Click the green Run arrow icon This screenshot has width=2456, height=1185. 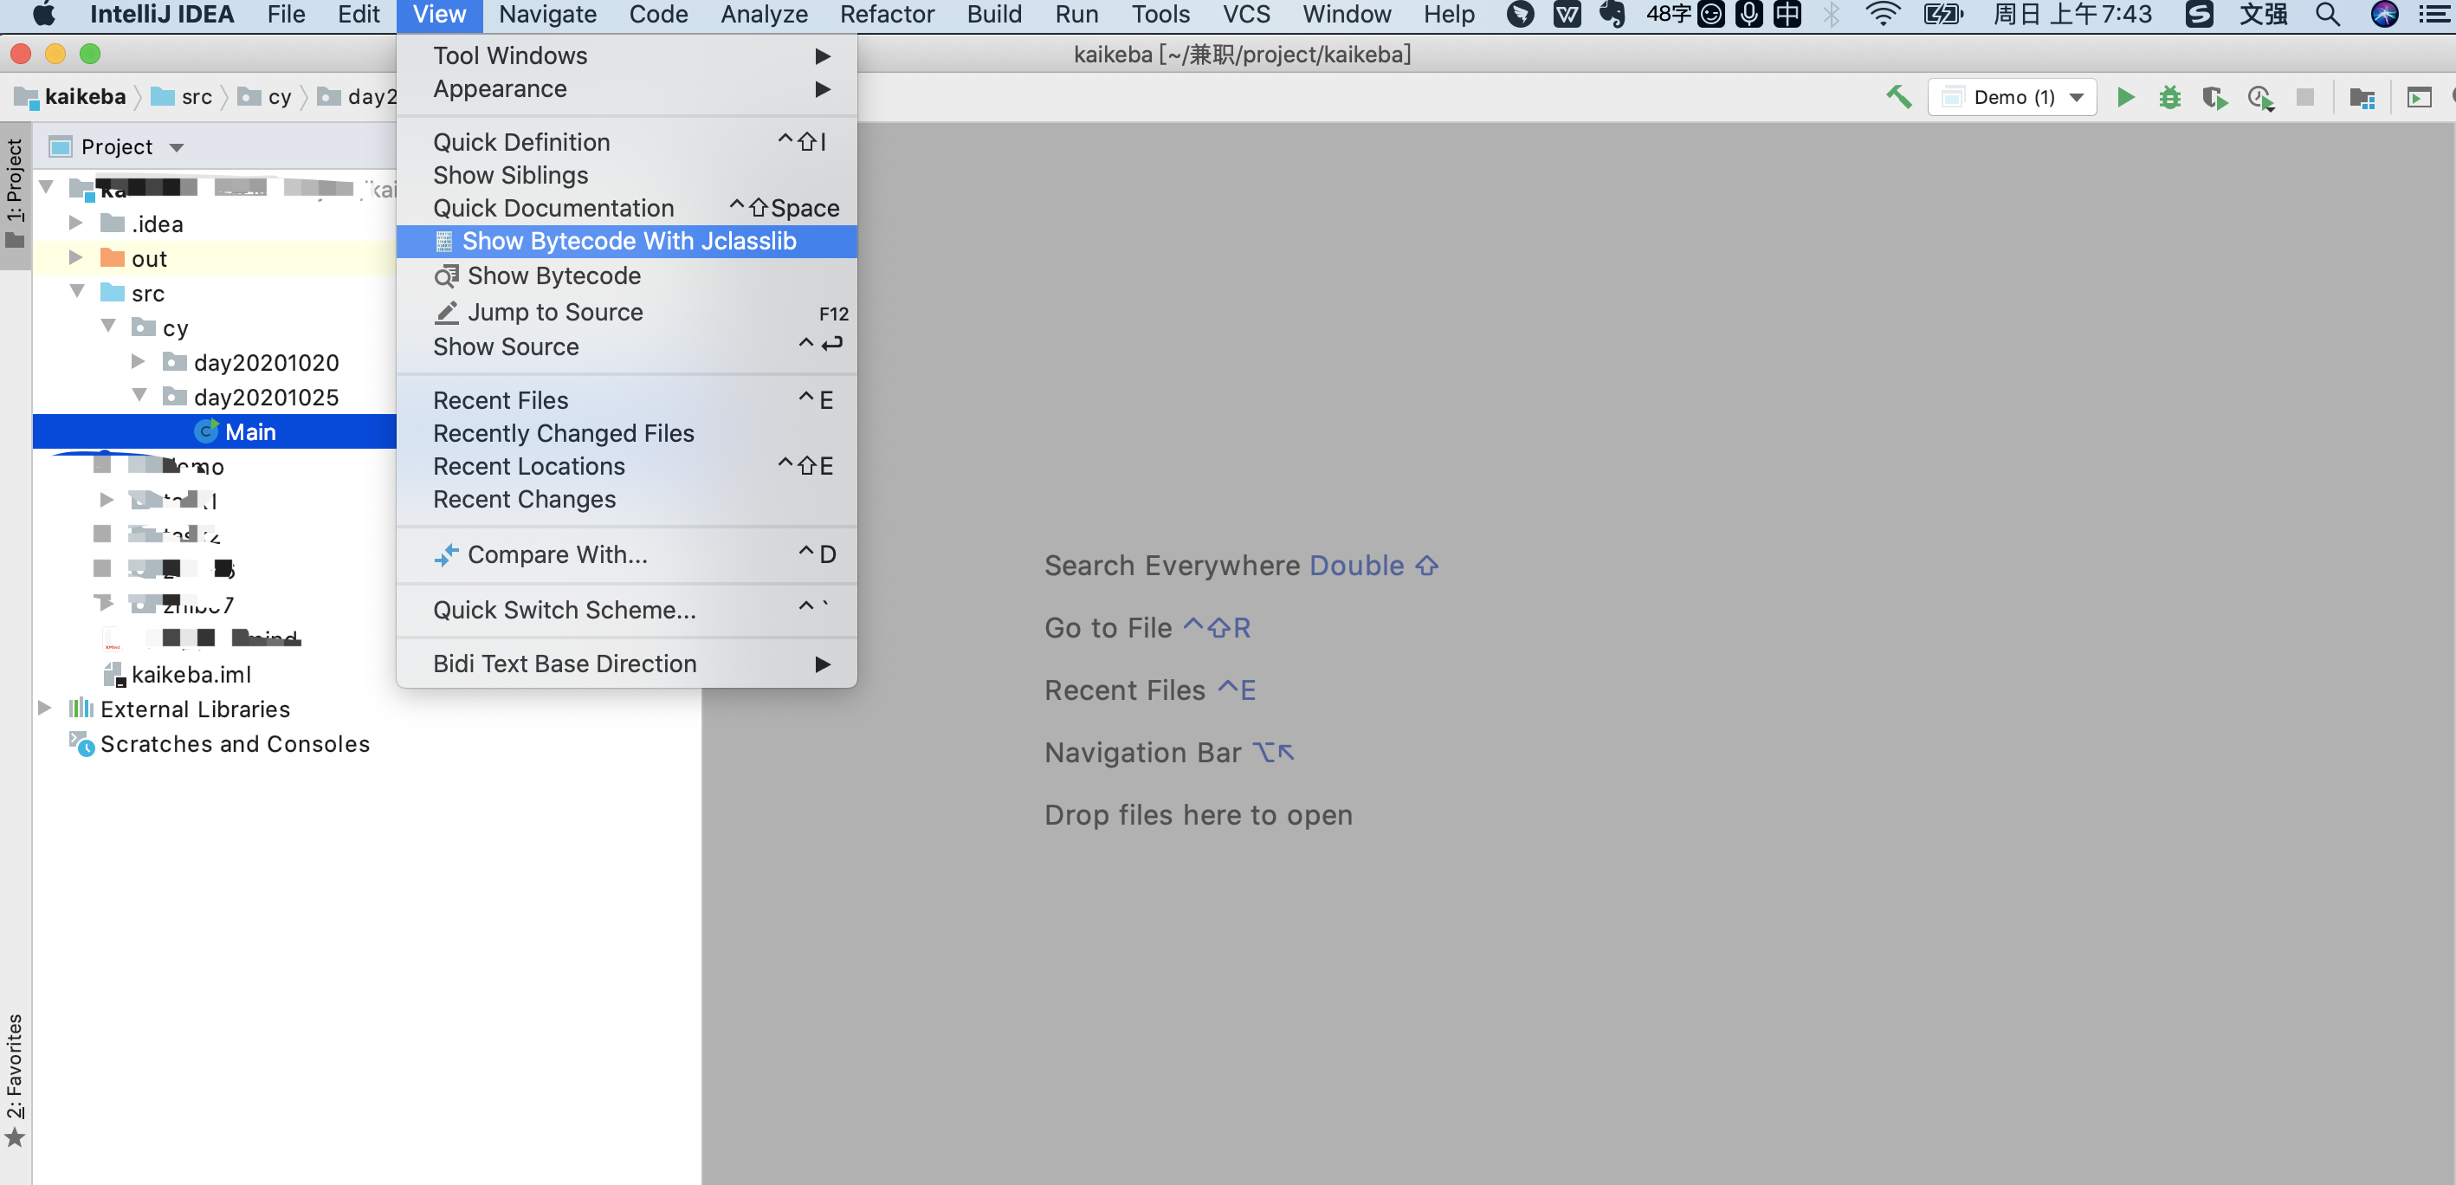tap(2125, 97)
